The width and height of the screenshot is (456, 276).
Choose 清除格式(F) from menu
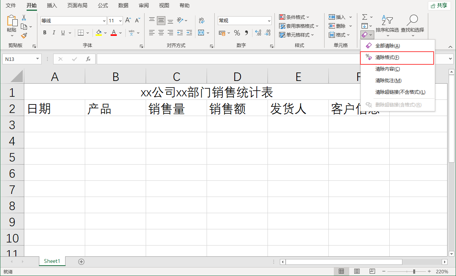[x=397, y=57]
